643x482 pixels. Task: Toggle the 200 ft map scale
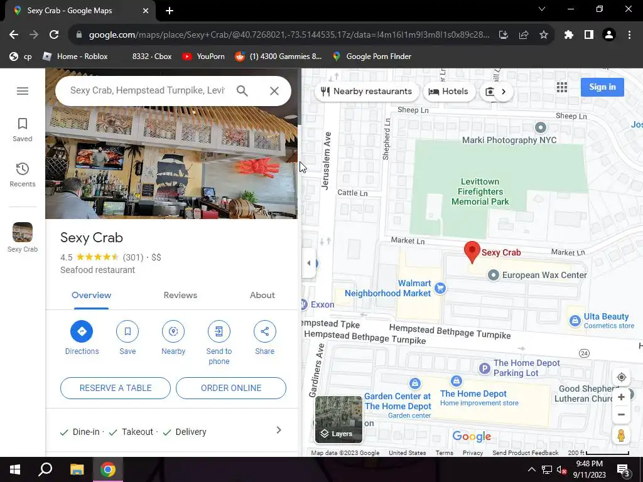(598, 453)
